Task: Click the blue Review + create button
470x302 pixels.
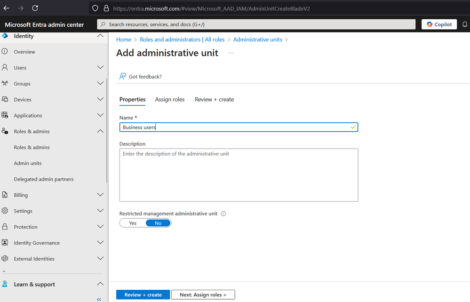Action: 143,295
